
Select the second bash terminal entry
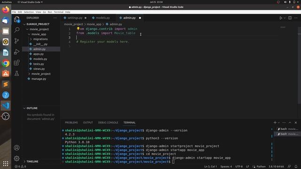click(x=287, y=134)
